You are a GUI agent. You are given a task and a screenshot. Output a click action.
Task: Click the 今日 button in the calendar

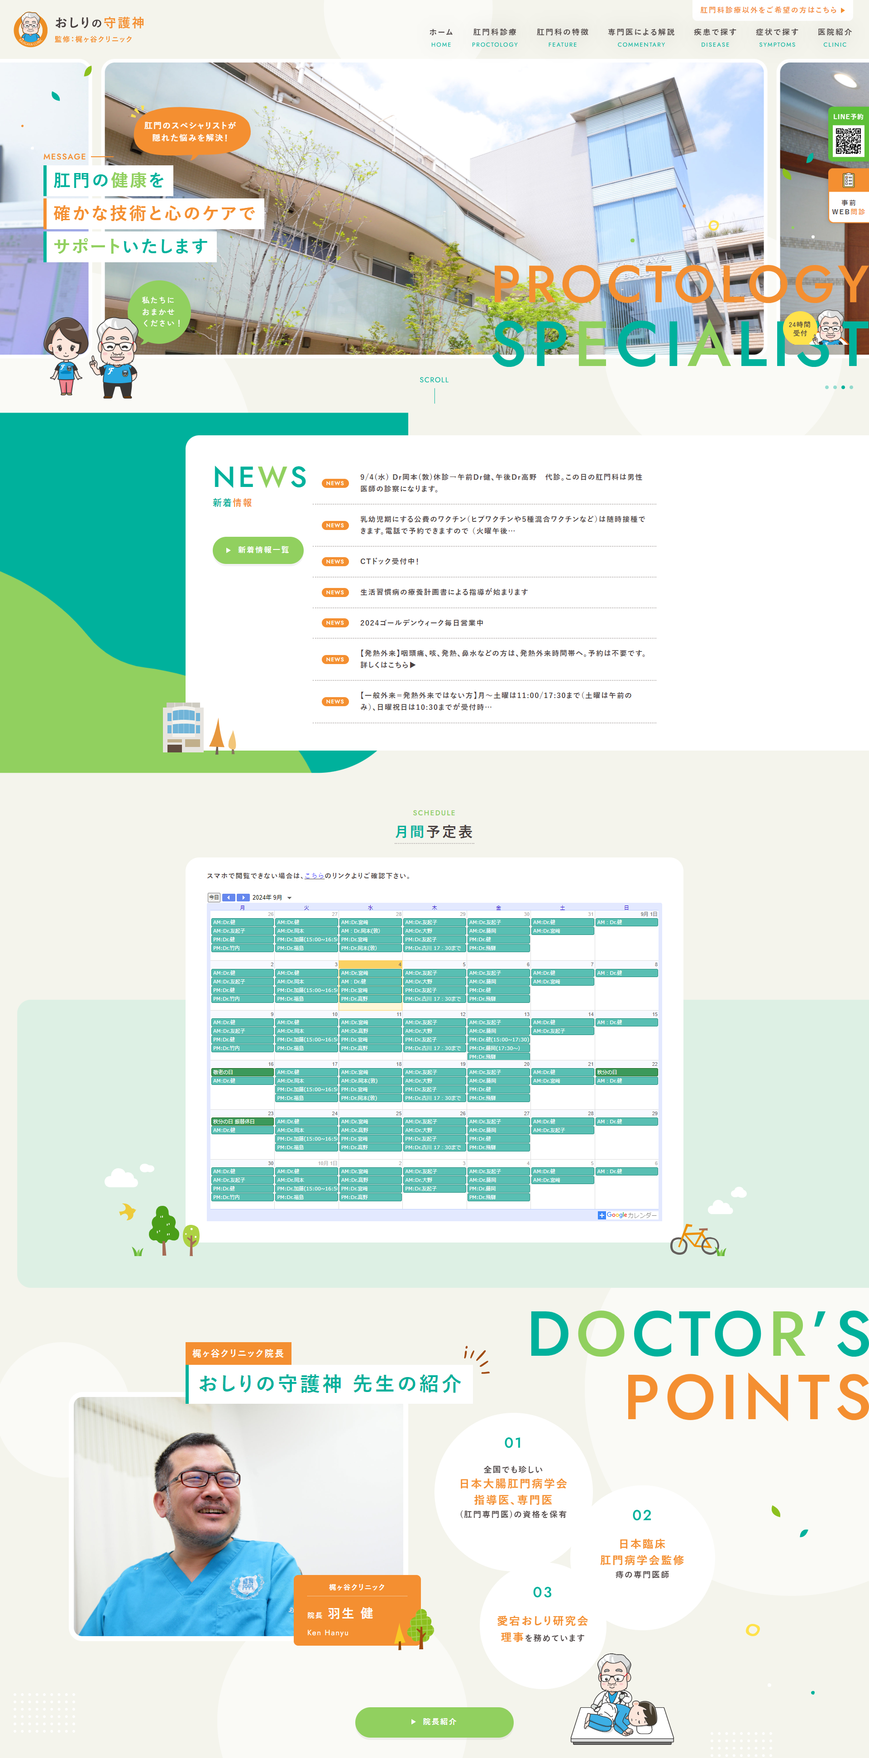tap(214, 897)
